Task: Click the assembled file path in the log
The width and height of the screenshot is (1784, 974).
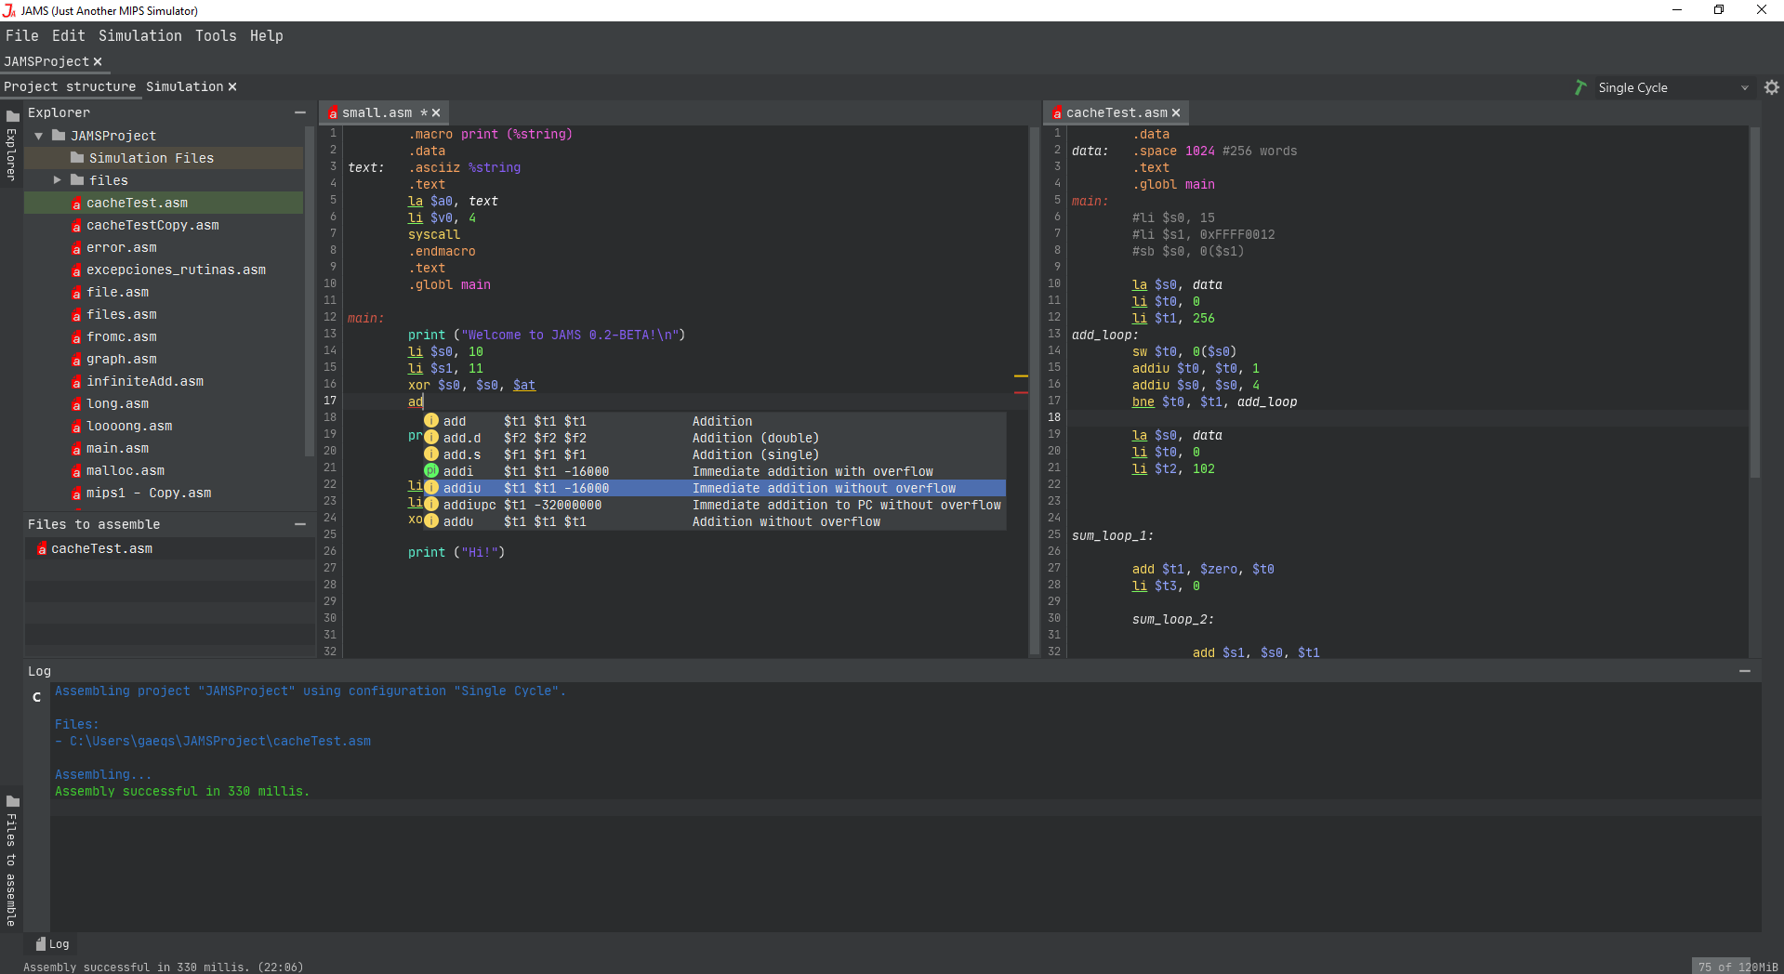Action: coord(219,741)
